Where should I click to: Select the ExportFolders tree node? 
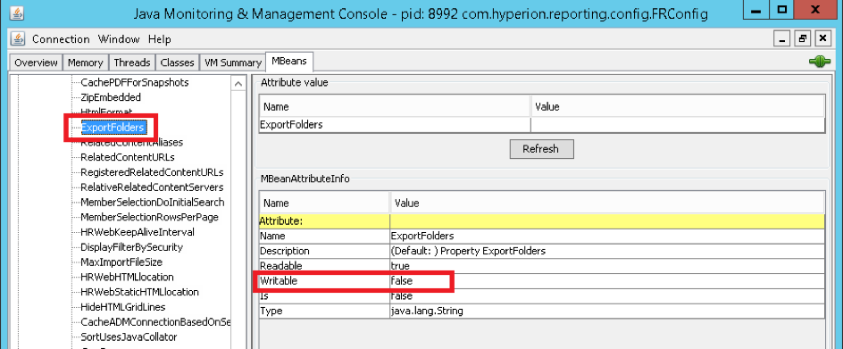(x=113, y=128)
